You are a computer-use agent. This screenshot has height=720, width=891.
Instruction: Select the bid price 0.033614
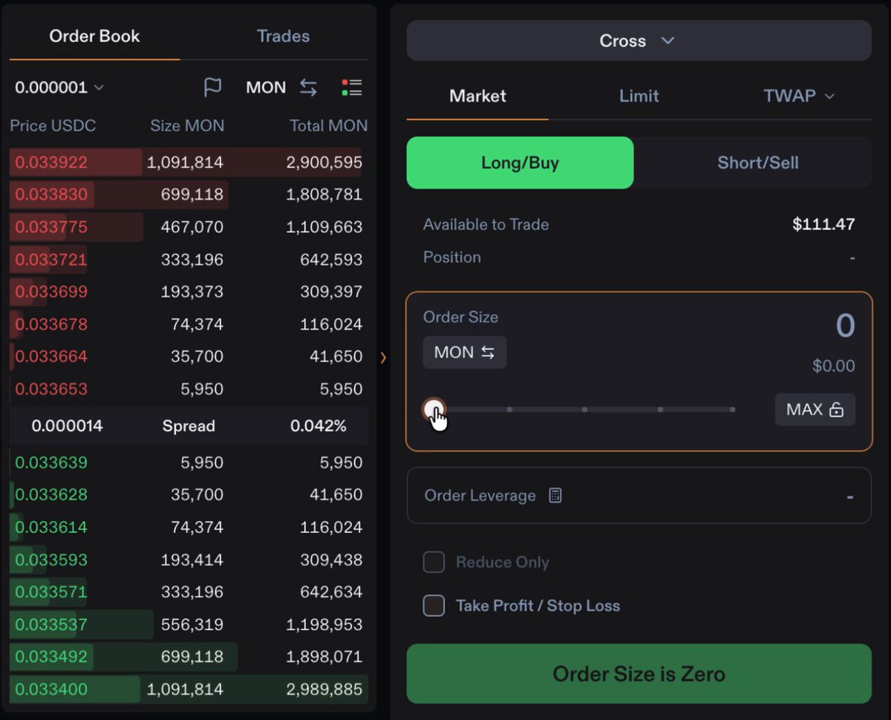(51, 527)
